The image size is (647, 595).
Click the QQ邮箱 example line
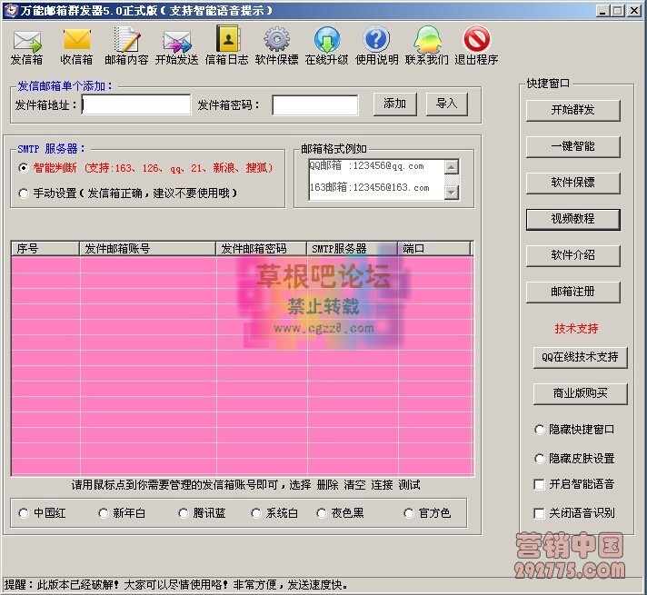[366, 166]
